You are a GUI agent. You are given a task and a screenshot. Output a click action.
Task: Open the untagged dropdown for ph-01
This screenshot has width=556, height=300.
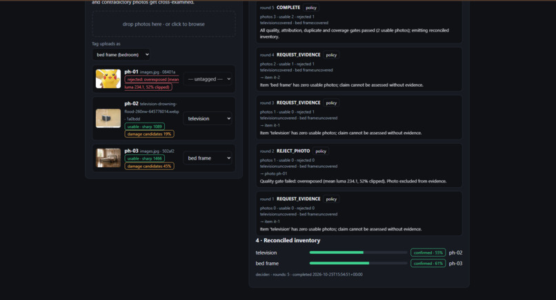[208, 79]
